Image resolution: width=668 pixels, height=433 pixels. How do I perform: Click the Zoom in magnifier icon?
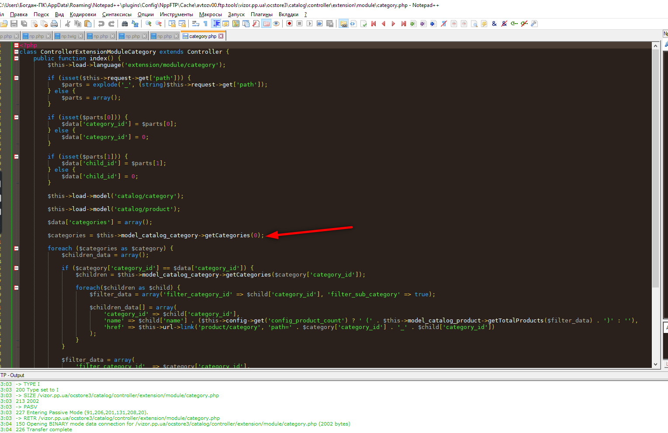click(x=149, y=24)
